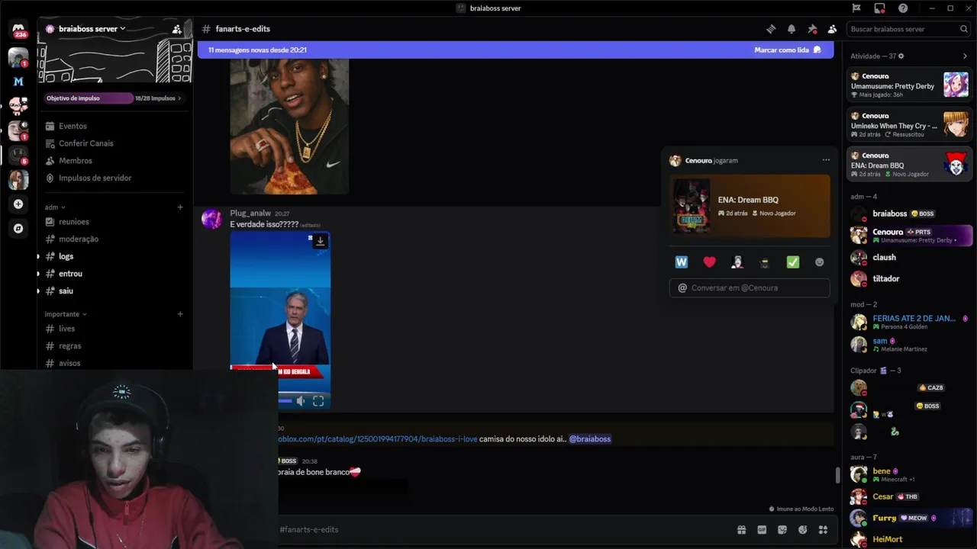
Task: Create a channel in importante category
Action: point(180,314)
